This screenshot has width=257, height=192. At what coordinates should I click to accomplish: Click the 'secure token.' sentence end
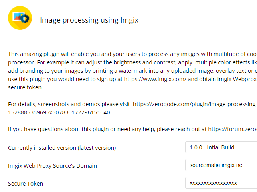26,87
